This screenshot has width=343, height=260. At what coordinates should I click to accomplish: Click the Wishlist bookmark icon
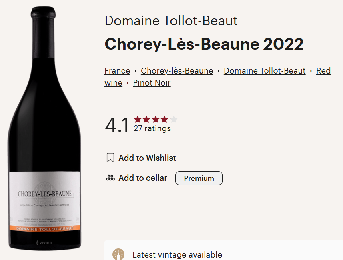coord(110,158)
